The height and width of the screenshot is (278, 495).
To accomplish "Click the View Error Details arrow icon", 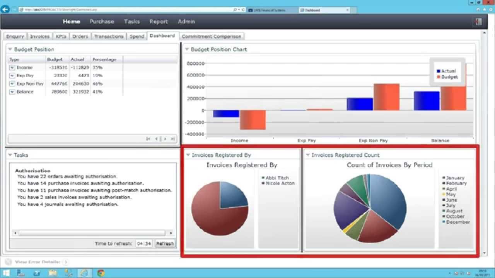I will pos(65,262).
